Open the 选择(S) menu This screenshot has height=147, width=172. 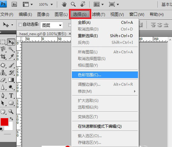80,14
